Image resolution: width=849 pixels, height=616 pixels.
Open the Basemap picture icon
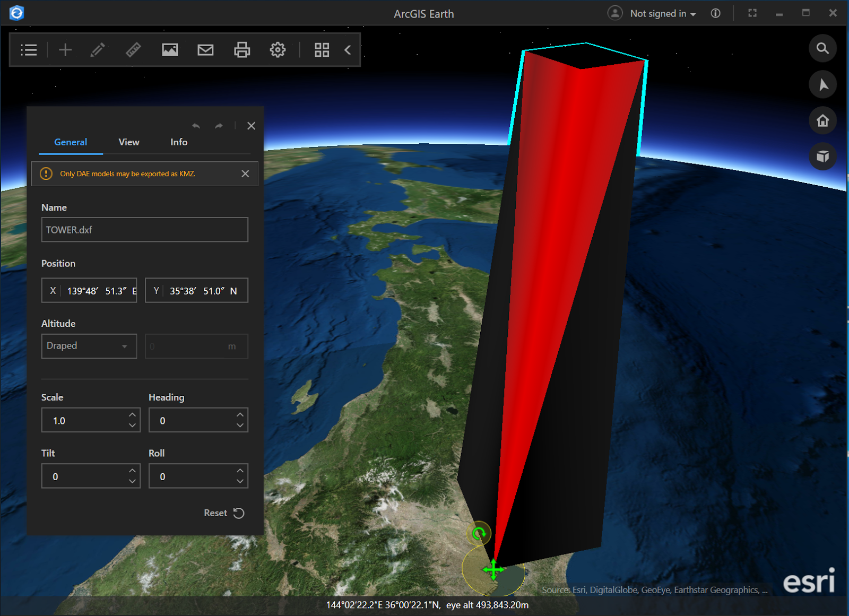coord(170,50)
